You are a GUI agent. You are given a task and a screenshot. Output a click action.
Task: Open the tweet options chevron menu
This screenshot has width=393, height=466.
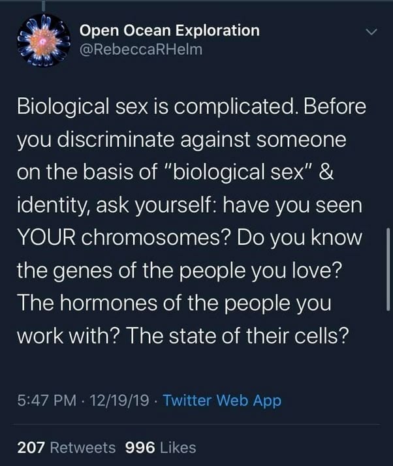[x=371, y=31]
